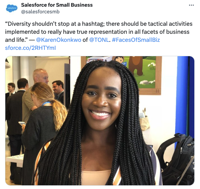Open the attached photo on the smiling woman's face
This screenshot has height=189, width=200.
point(102,97)
